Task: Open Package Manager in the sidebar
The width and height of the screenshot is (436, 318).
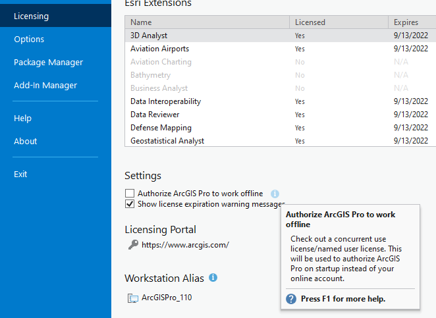Action: (x=48, y=63)
